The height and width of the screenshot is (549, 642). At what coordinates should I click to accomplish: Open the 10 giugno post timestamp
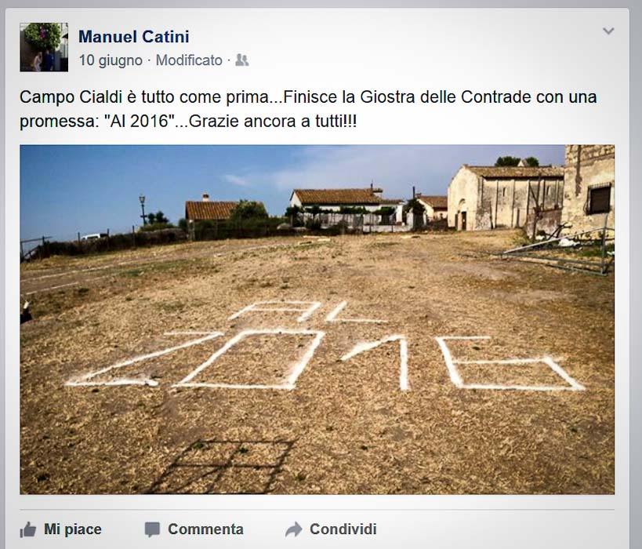click(111, 60)
